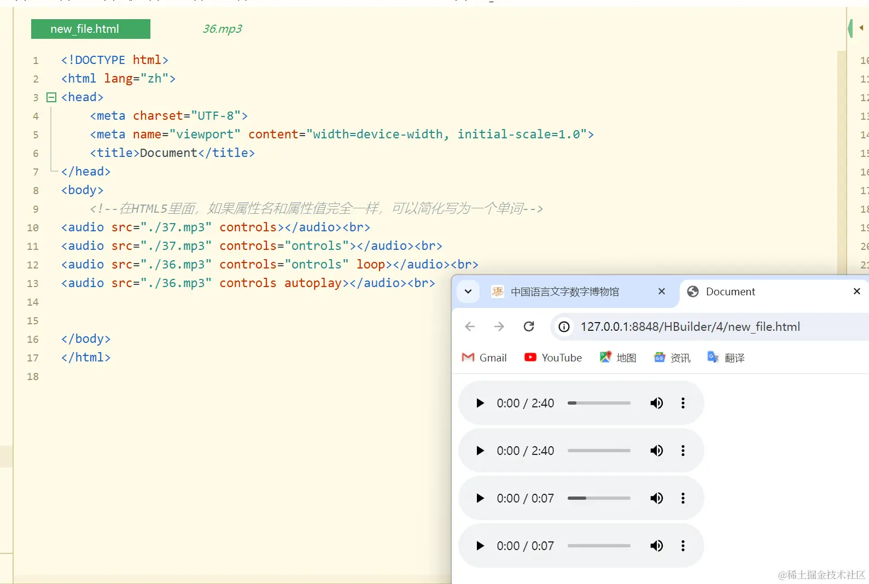The width and height of the screenshot is (869, 584).
Task: Click the closing </body> tag line
Action: tap(86, 339)
